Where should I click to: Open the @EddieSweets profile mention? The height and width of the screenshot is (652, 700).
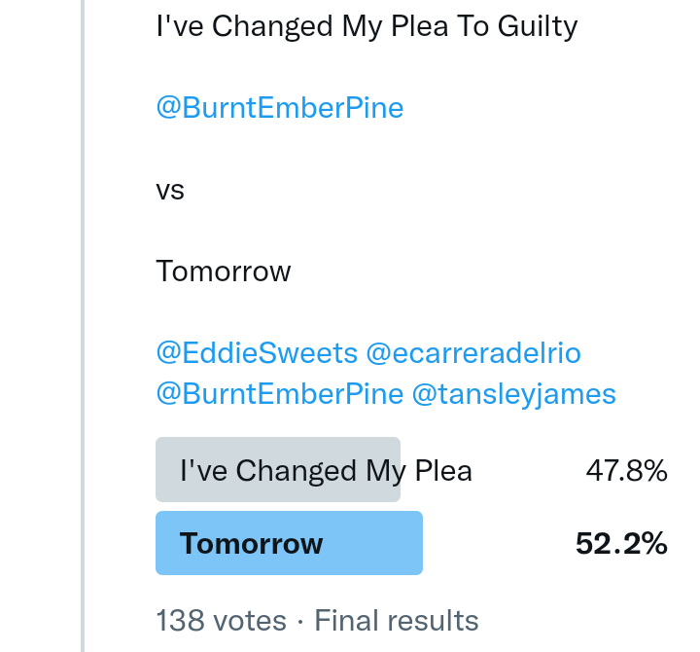257,353
